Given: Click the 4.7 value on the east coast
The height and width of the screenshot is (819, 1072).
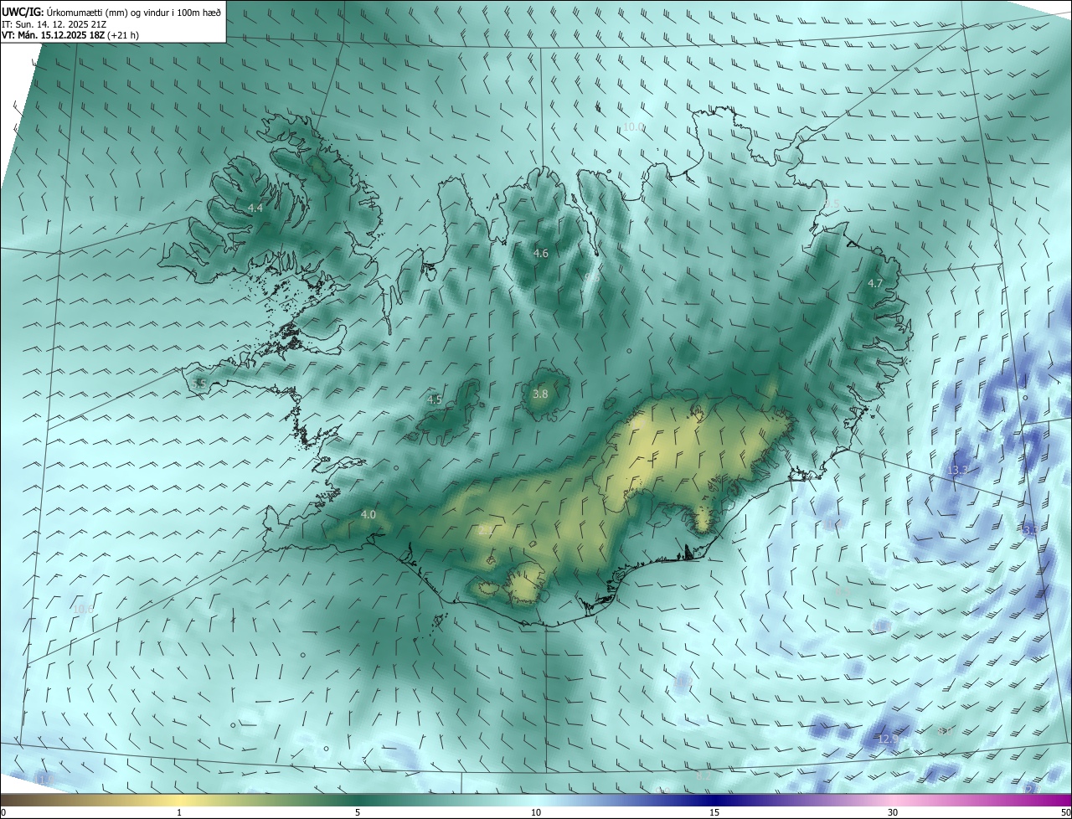Looking at the screenshot, I should click(874, 284).
